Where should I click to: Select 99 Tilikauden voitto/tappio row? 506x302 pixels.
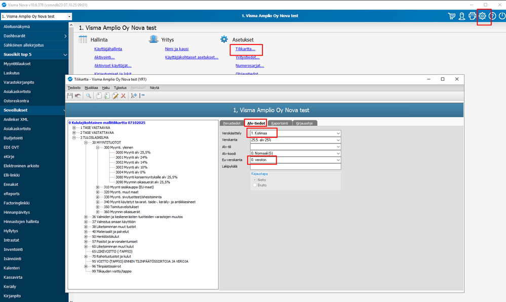coord(111,271)
